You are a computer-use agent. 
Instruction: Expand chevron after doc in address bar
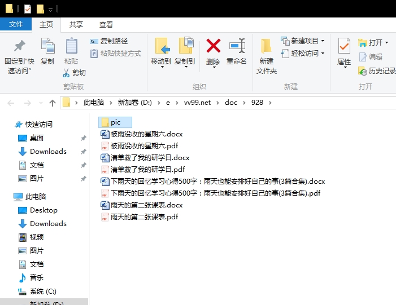click(244, 103)
